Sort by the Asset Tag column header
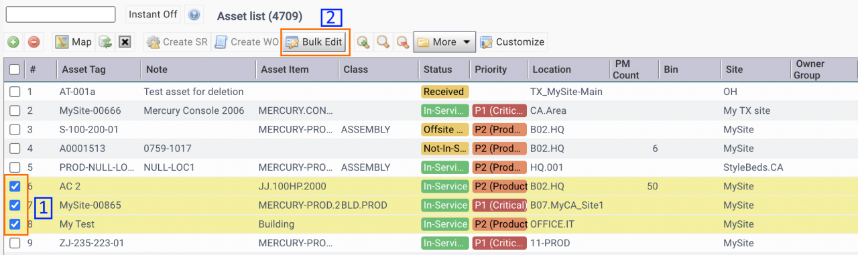858x255 pixels. pyautogui.click(x=84, y=70)
